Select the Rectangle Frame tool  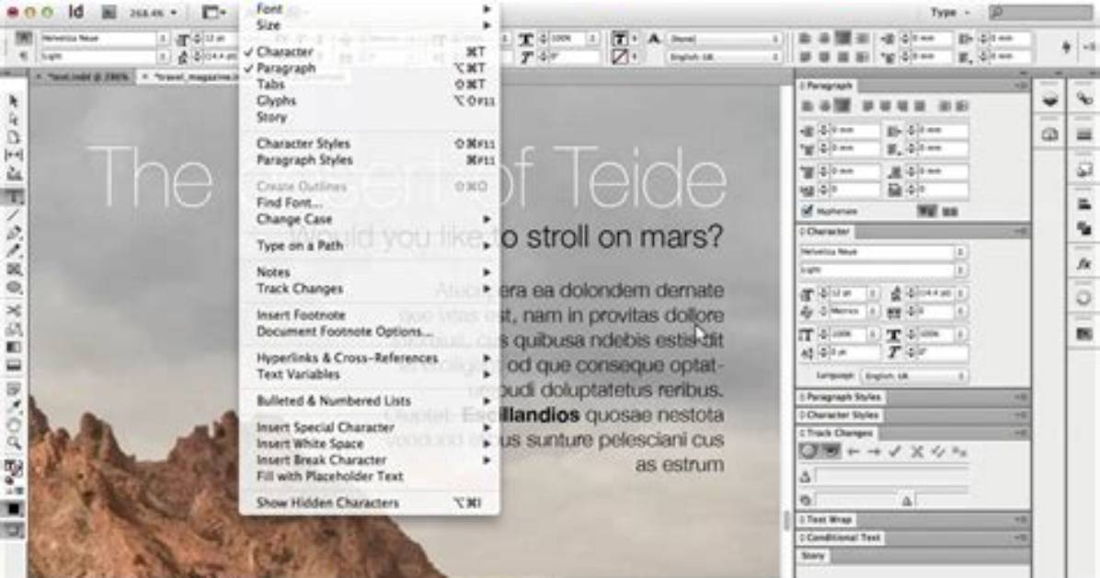point(13,270)
